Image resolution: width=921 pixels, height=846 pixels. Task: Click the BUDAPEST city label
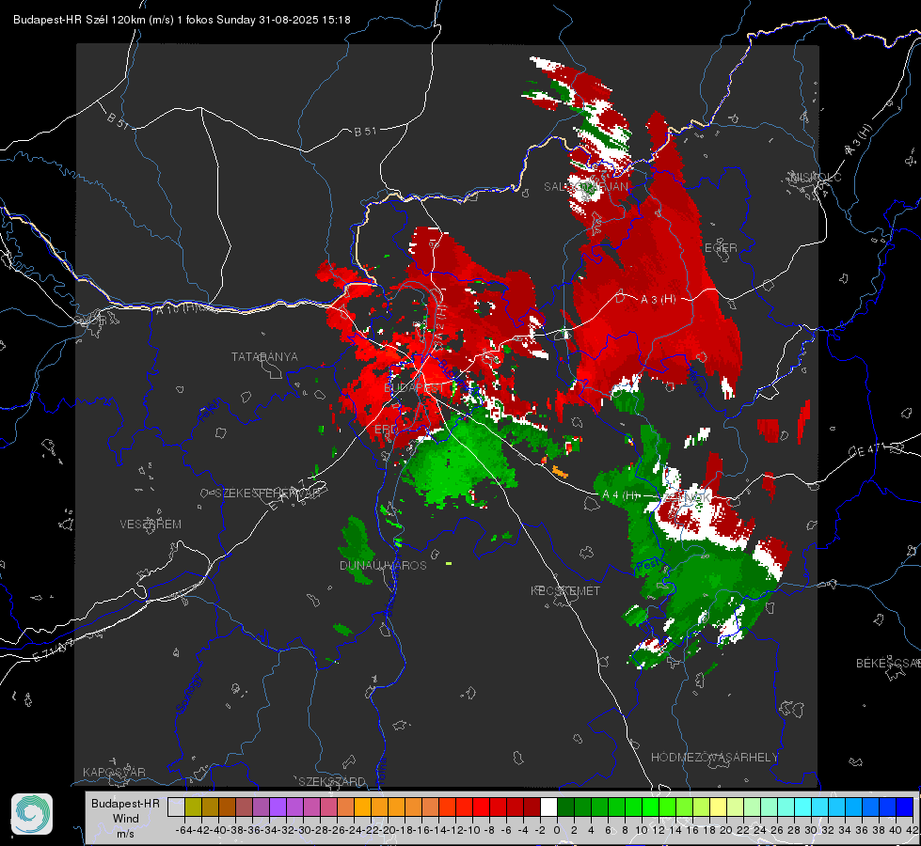pyautogui.click(x=414, y=388)
